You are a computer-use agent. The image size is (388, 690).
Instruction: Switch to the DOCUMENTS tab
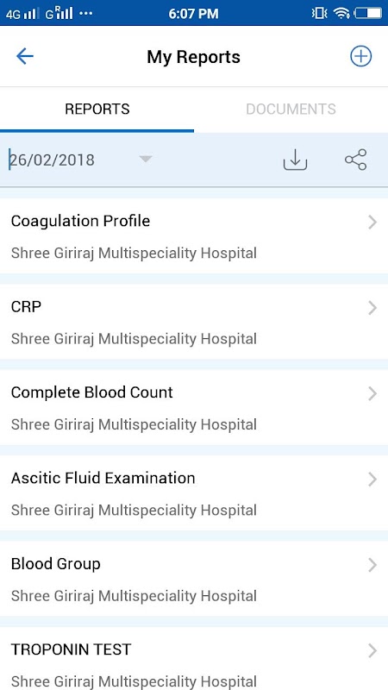pyautogui.click(x=291, y=110)
